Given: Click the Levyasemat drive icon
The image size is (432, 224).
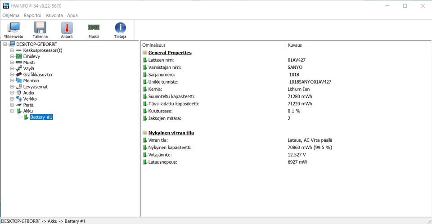Looking at the screenshot, I should (x=19, y=86).
